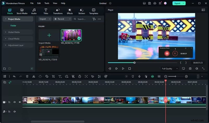Click the Import Media tile
The height and width of the screenshot is (123, 209).
[49, 36]
